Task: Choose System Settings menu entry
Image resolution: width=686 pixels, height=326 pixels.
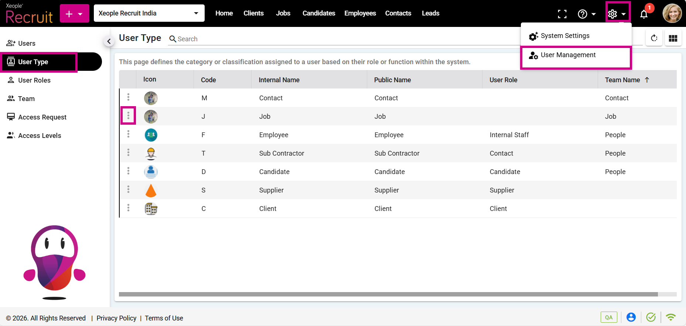Action: [x=565, y=36]
